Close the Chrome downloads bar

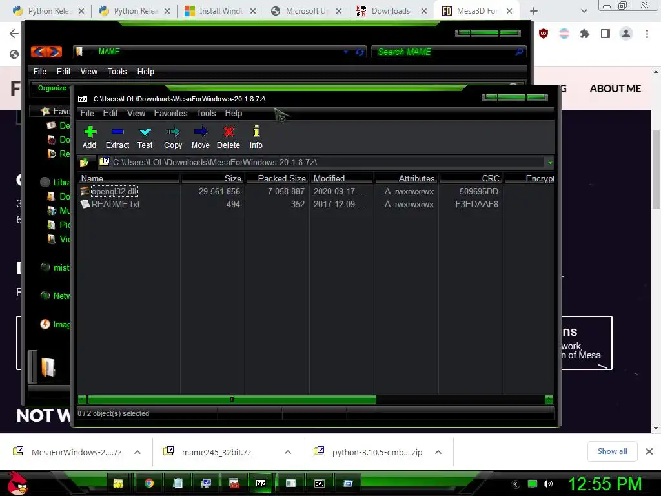point(649,451)
